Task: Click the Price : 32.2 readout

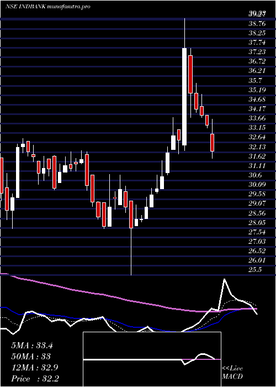Action: tap(35, 379)
